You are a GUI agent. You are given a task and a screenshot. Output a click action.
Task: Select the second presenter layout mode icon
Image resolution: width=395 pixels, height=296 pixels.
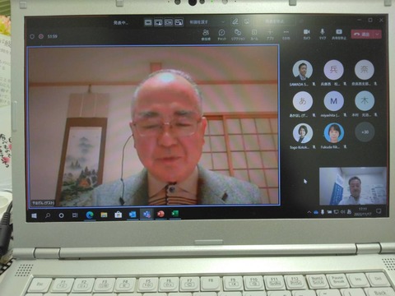coord(158,22)
